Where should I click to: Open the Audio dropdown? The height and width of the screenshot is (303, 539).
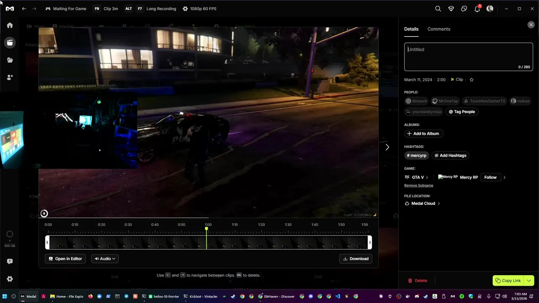click(x=105, y=259)
